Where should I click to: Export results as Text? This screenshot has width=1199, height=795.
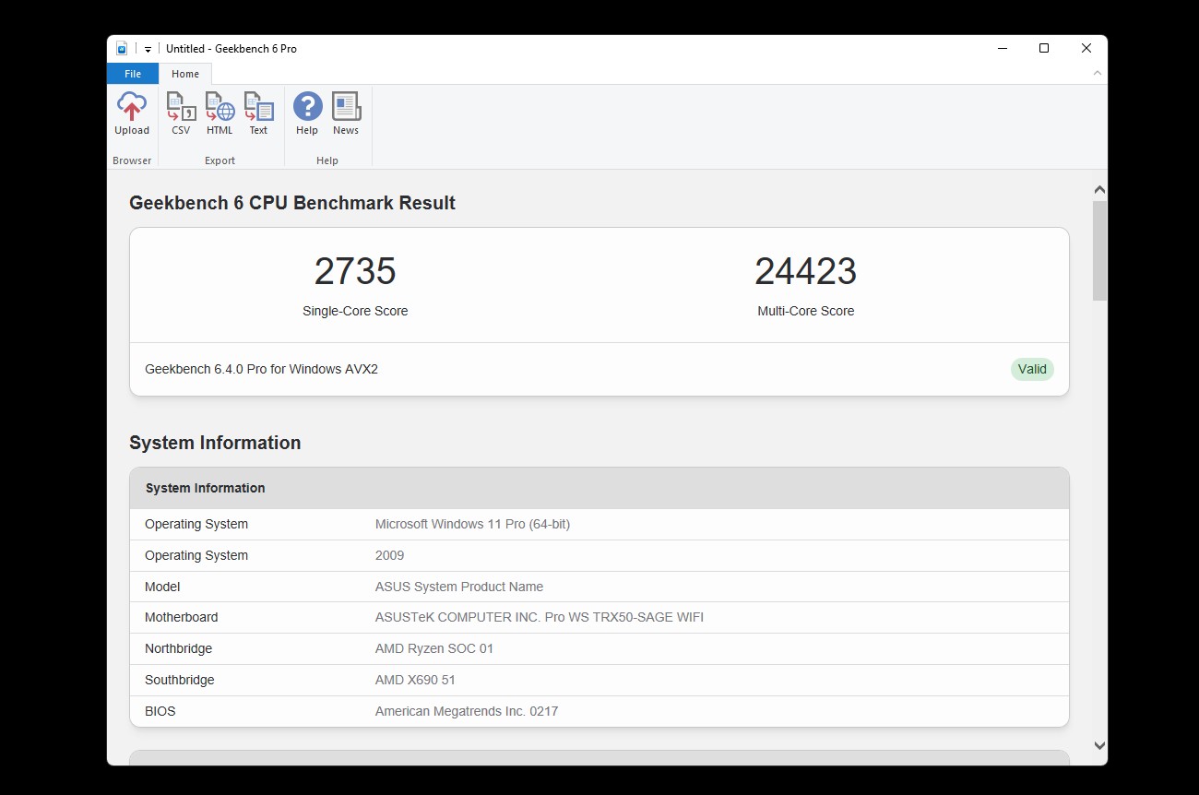258,114
